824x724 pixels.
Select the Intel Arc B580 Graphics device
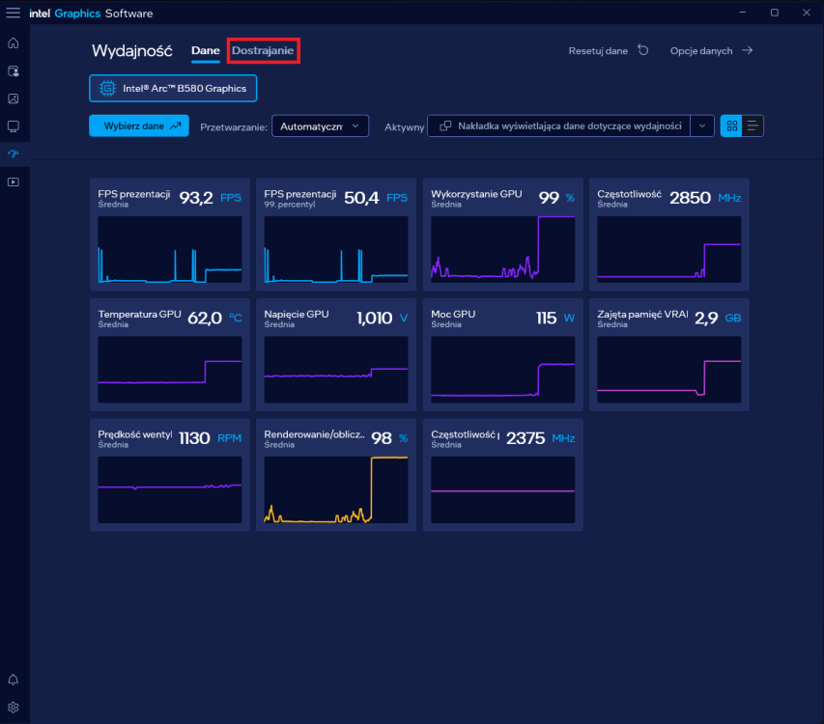pos(173,88)
